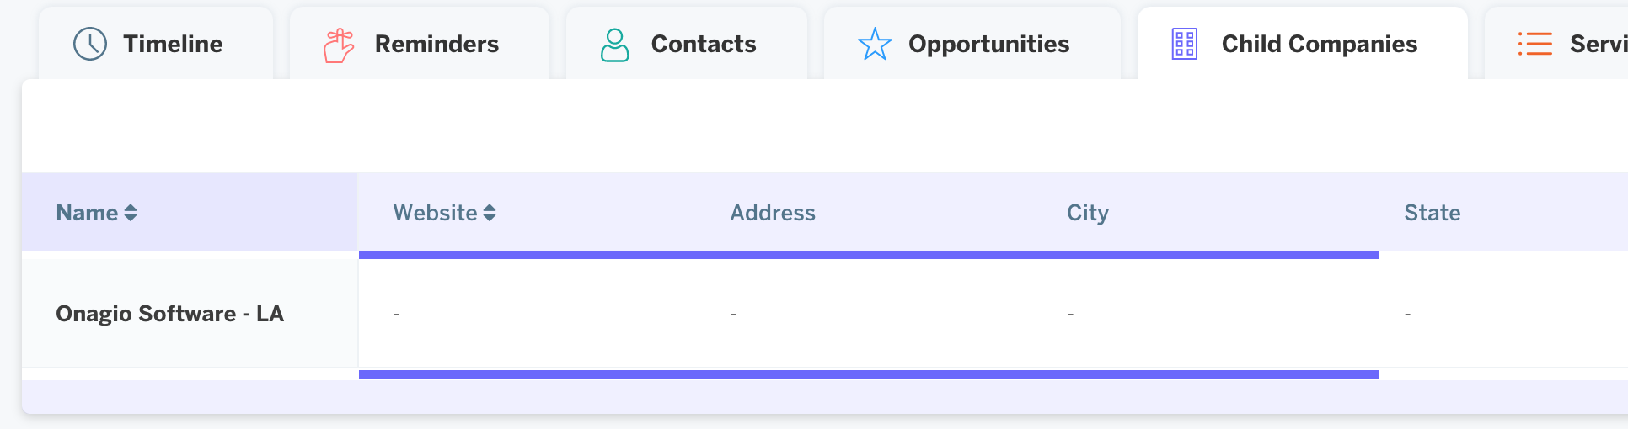This screenshot has height=429, width=1628.
Task: Open the Onagio Software - LA company
Action: coord(169,314)
